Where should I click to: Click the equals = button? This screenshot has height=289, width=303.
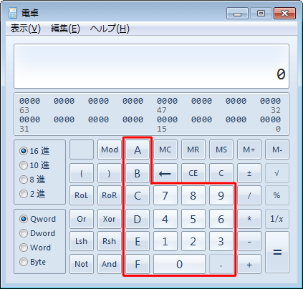277,253
